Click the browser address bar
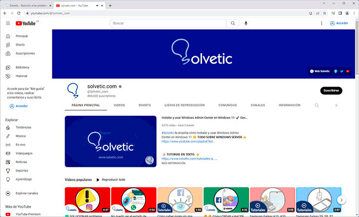Screen dimensions: 359x217 click(x=165, y=13)
